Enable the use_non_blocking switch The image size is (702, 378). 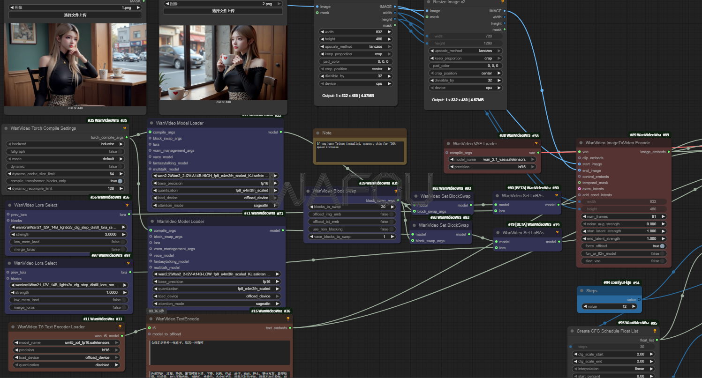(x=392, y=229)
